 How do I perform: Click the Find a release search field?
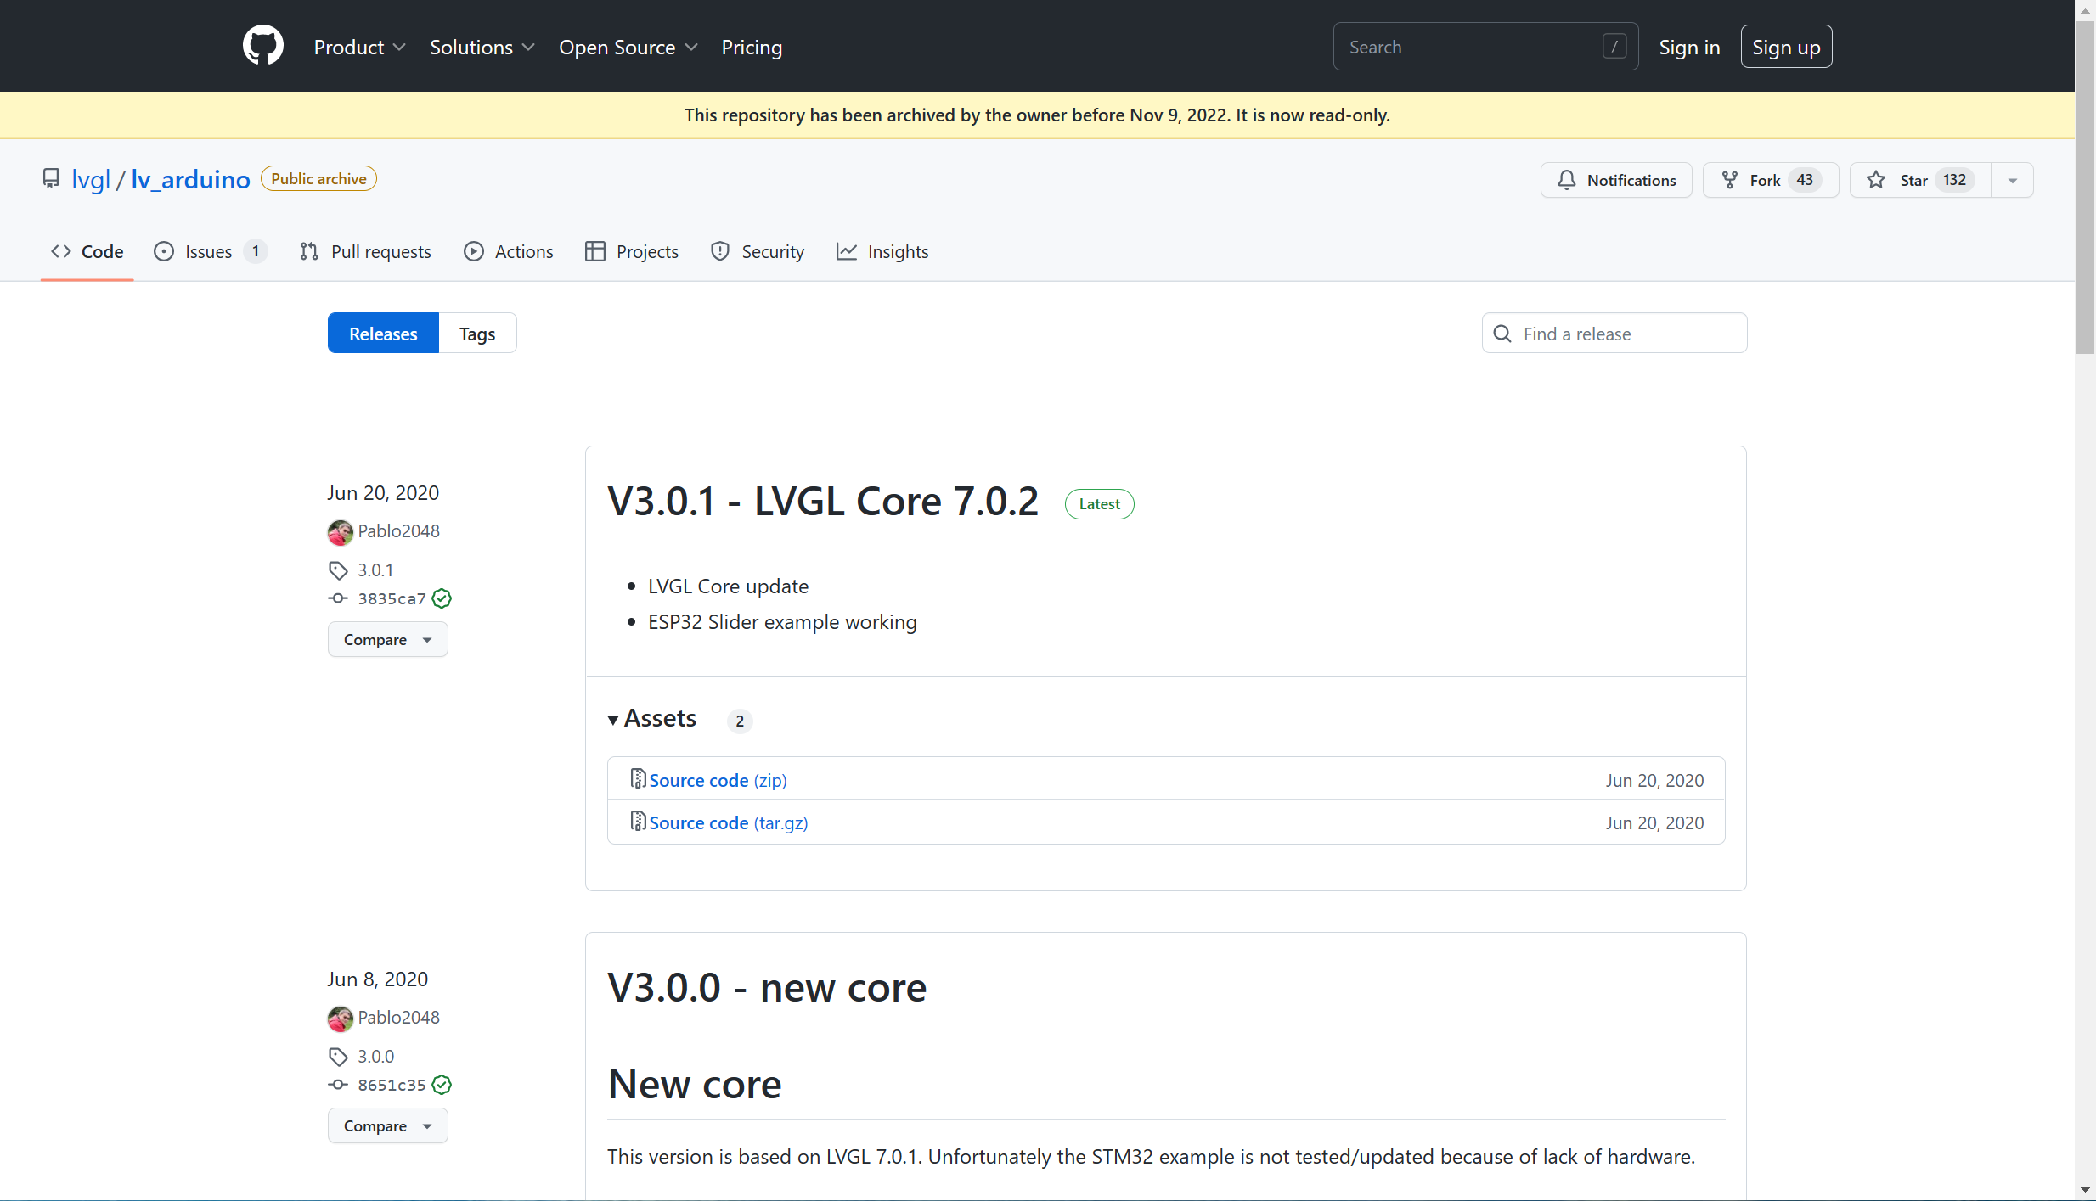point(1614,334)
